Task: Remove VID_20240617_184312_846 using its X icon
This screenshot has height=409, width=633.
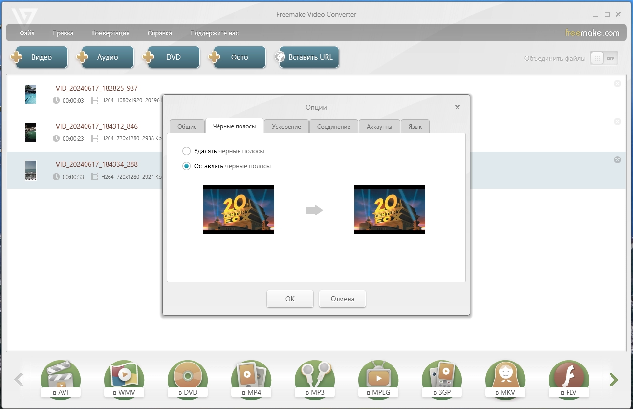Action: (x=617, y=122)
